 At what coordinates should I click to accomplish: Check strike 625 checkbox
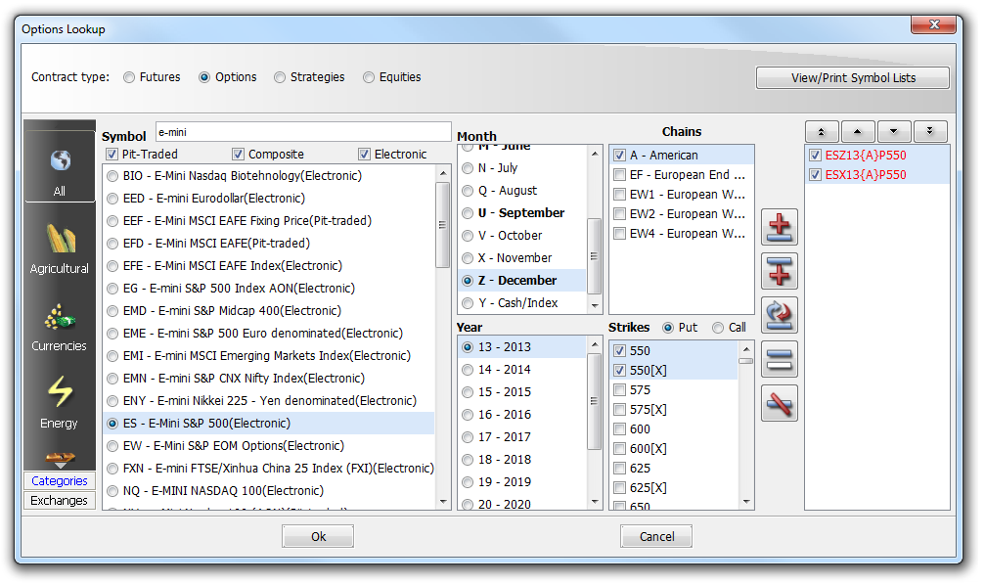click(x=619, y=469)
